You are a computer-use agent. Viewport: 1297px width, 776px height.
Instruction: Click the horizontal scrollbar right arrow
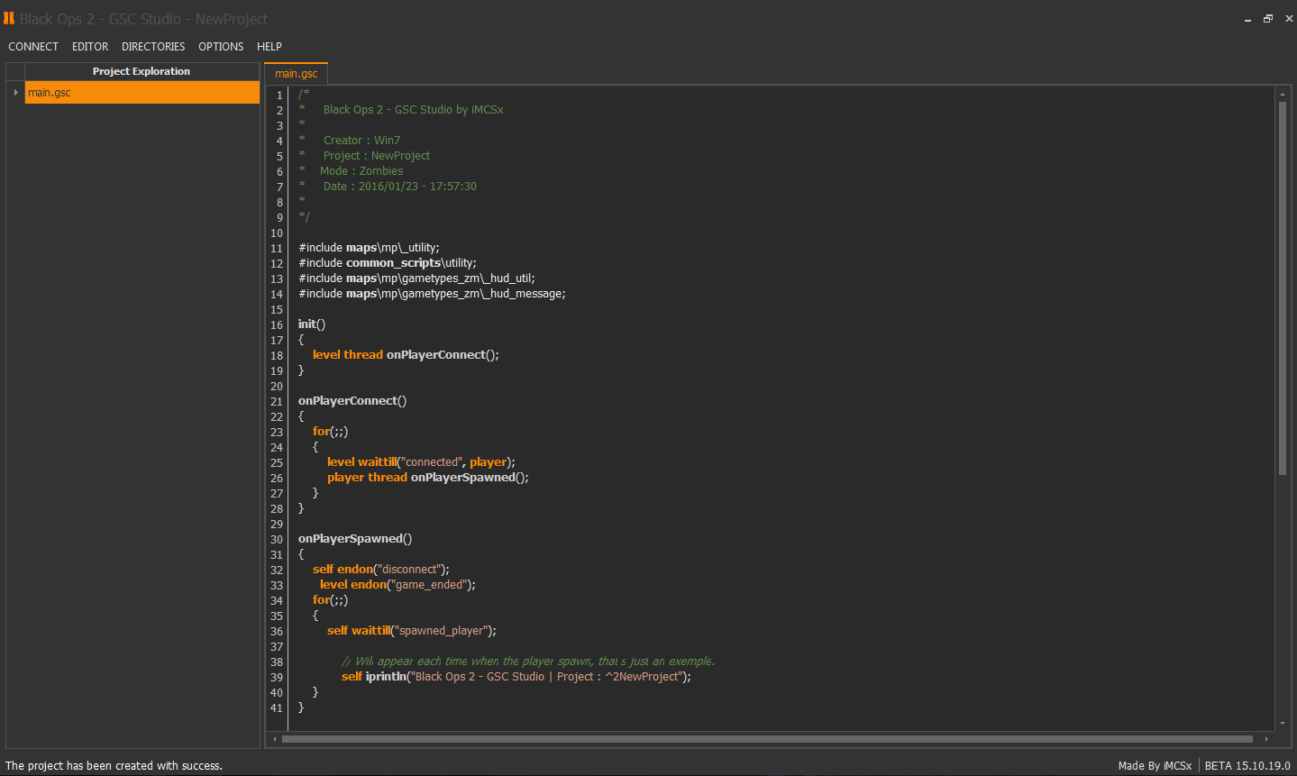[x=1266, y=739]
